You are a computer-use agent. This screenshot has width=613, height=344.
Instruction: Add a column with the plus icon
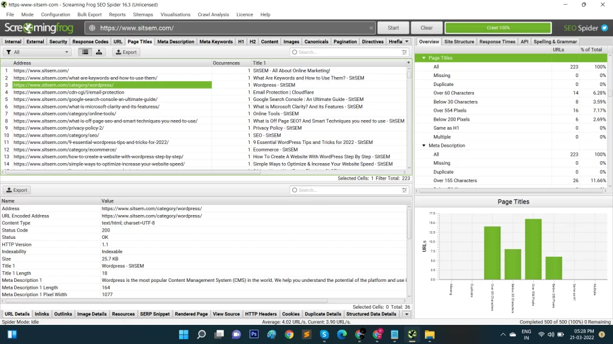click(x=408, y=62)
